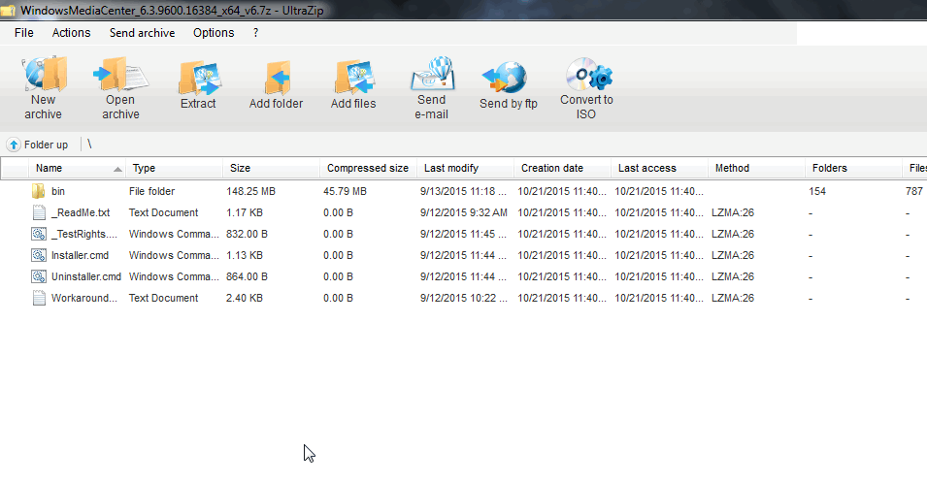Image resolution: width=927 pixels, height=483 pixels.
Task: Click the 154 folders count cell
Action: click(817, 191)
